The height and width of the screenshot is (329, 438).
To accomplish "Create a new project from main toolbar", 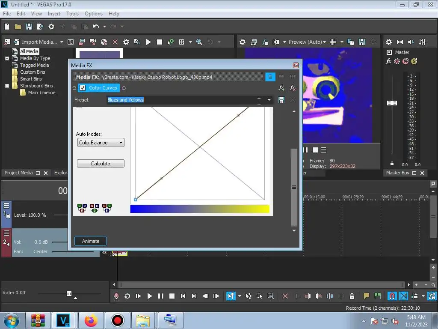I will [x=7, y=27].
